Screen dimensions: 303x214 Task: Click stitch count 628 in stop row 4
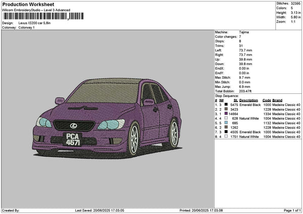(x=235, y=119)
